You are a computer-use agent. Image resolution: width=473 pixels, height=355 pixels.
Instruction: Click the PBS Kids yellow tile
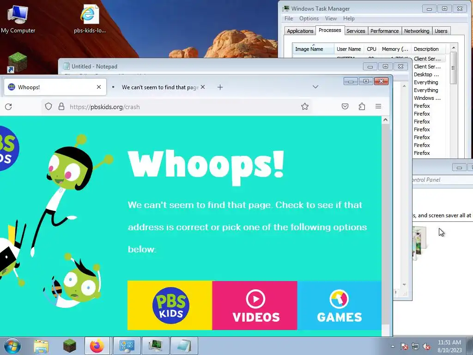coord(170,306)
